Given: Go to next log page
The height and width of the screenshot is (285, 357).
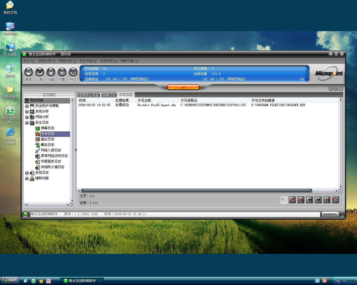Looking at the screenshot, I should pos(318,200).
